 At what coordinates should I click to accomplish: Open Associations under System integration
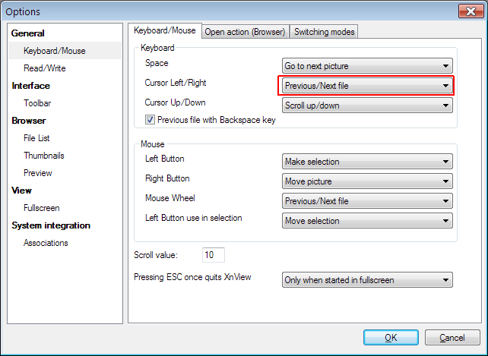coord(46,243)
